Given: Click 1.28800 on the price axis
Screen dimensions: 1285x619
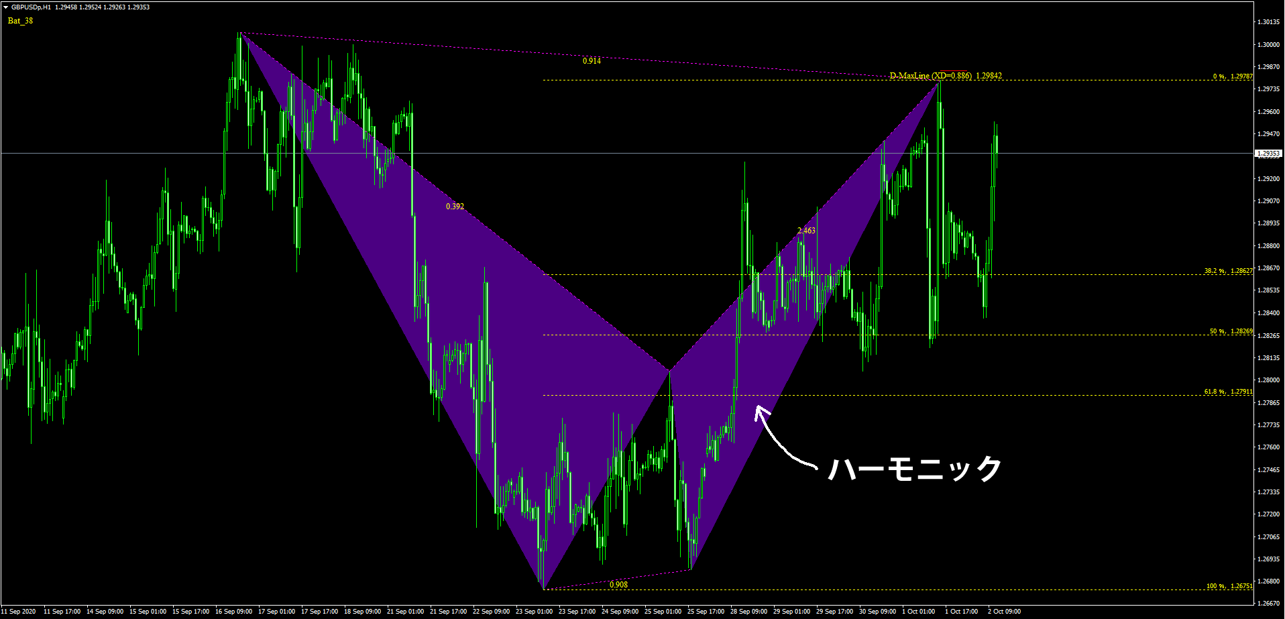Looking at the screenshot, I should coord(1268,246).
